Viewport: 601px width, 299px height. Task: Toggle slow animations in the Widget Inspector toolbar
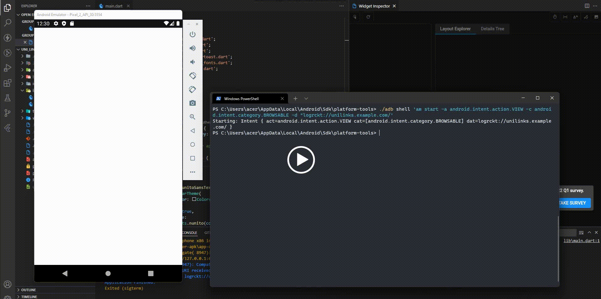click(555, 17)
